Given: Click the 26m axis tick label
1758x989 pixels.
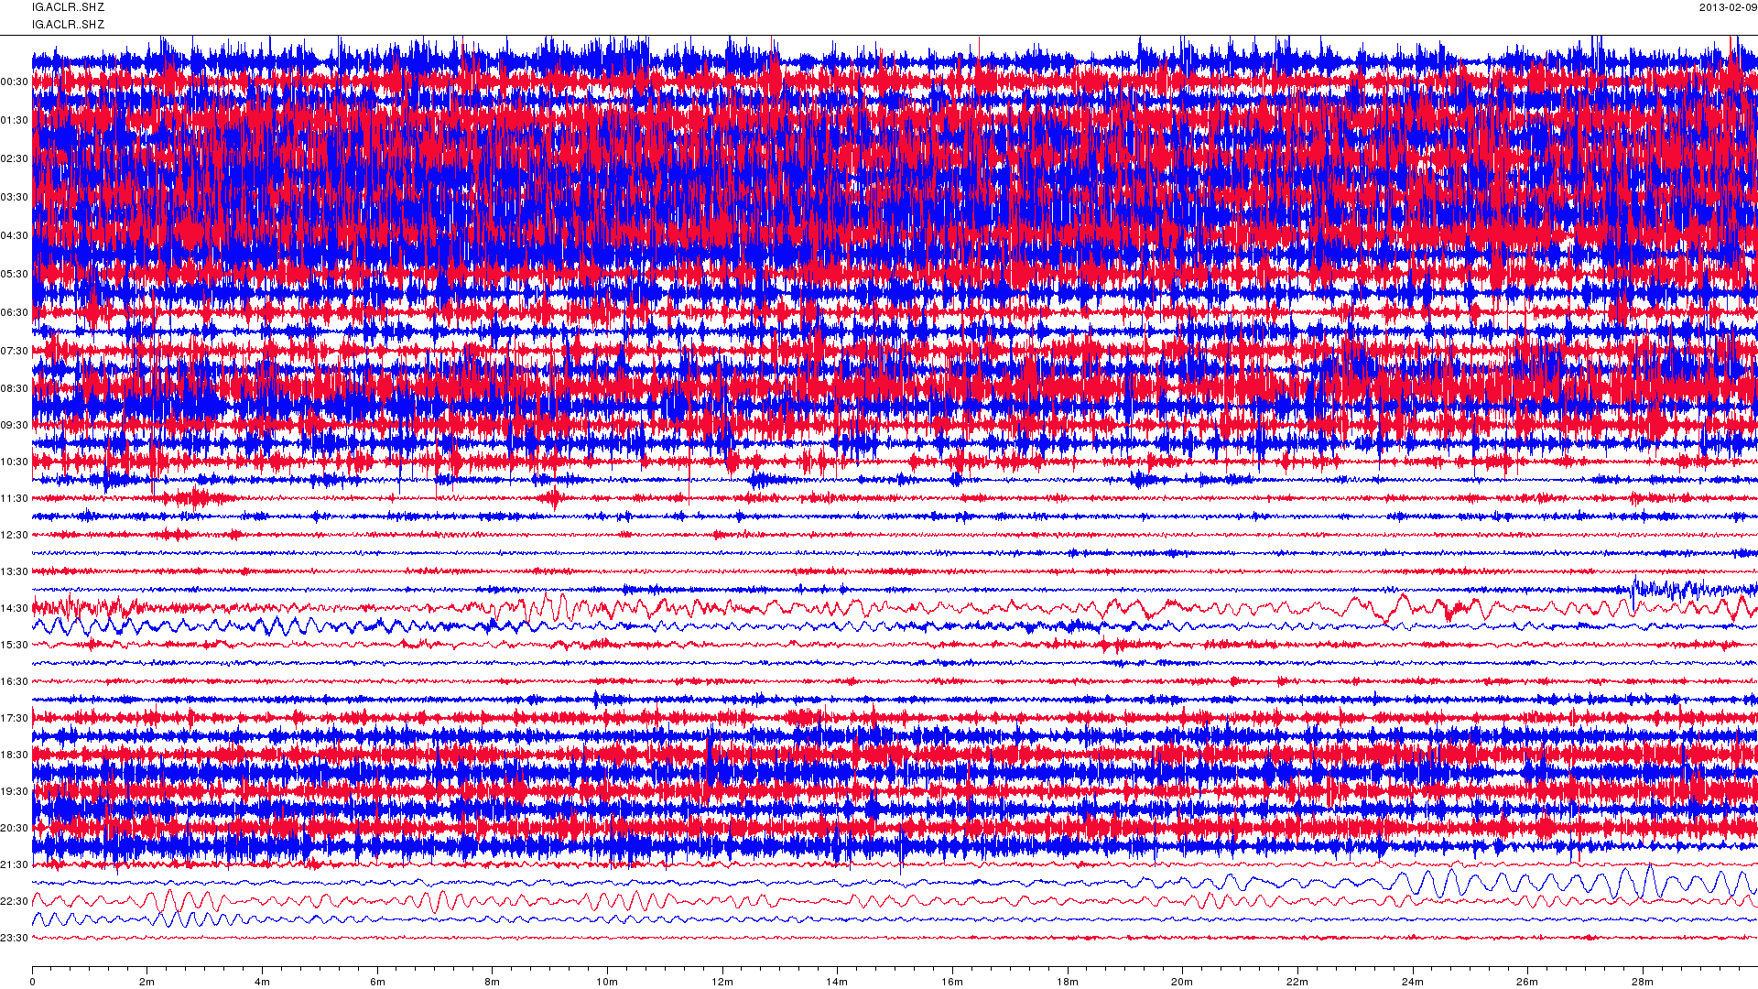Looking at the screenshot, I should (x=1527, y=983).
